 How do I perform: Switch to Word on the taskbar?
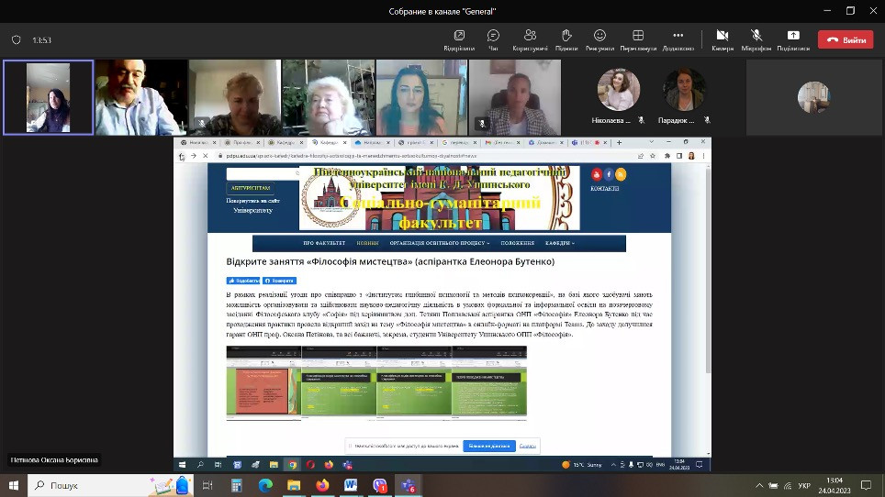click(351, 485)
